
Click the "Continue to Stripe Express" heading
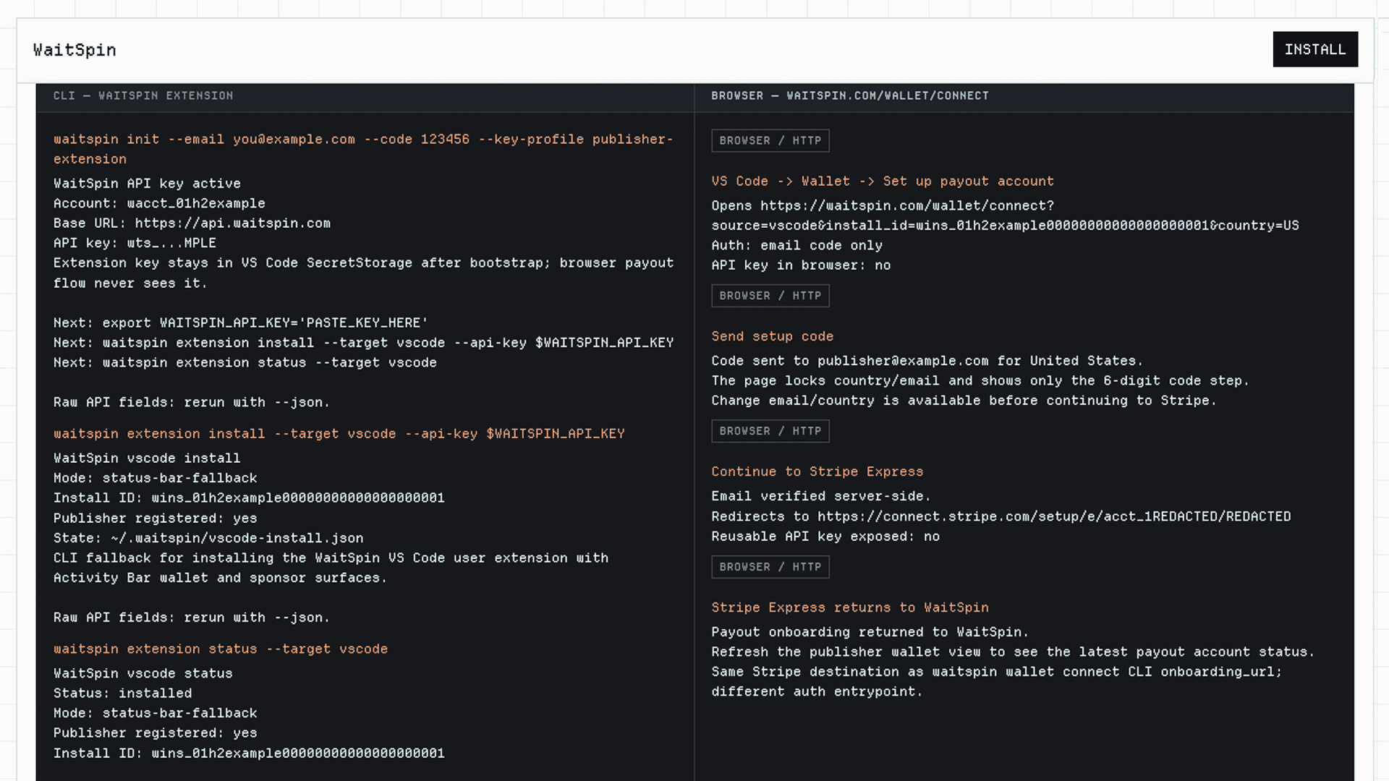pyautogui.click(x=817, y=471)
